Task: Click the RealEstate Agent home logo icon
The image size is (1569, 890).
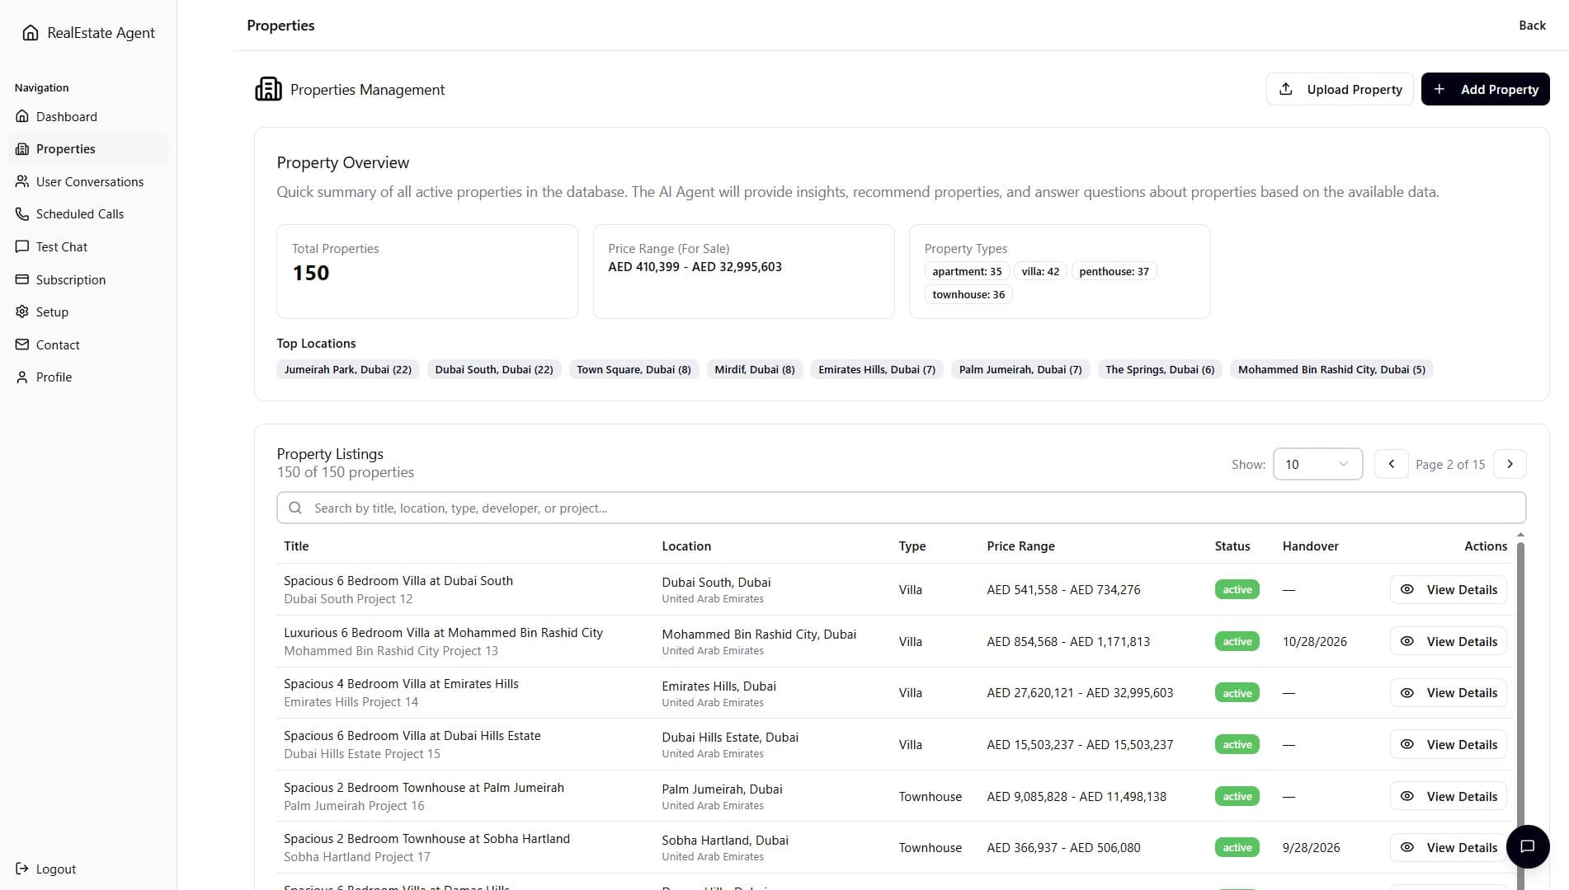Action: [x=31, y=33]
